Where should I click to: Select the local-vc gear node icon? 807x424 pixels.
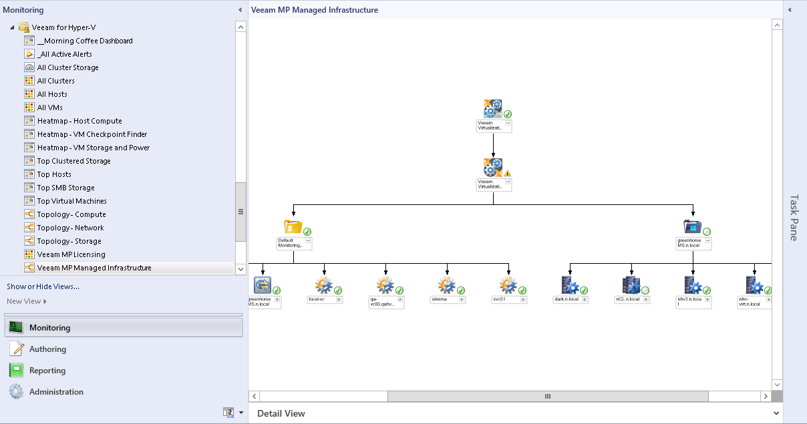[324, 285]
